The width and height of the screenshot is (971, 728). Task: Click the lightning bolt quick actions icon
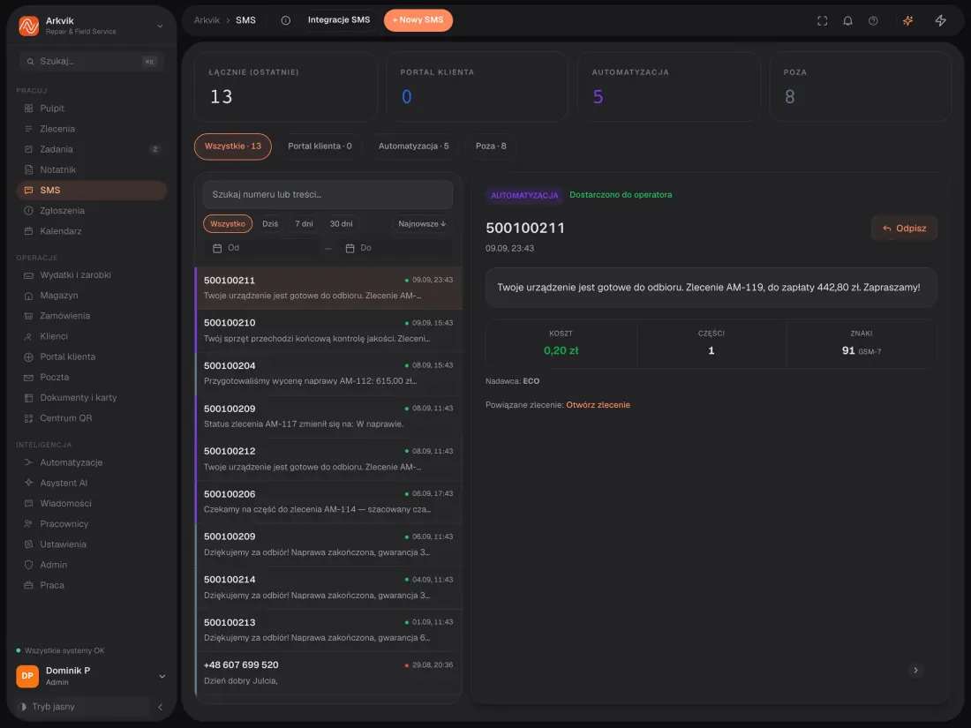(x=940, y=20)
